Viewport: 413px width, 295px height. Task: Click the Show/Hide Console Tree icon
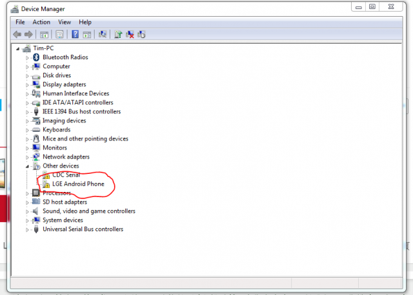[44, 34]
